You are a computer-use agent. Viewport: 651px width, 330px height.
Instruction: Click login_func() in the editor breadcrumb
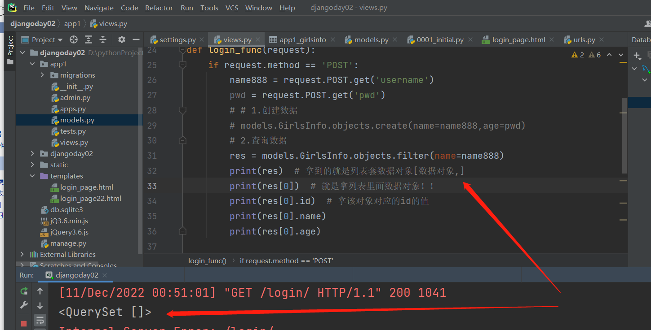tap(207, 261)
